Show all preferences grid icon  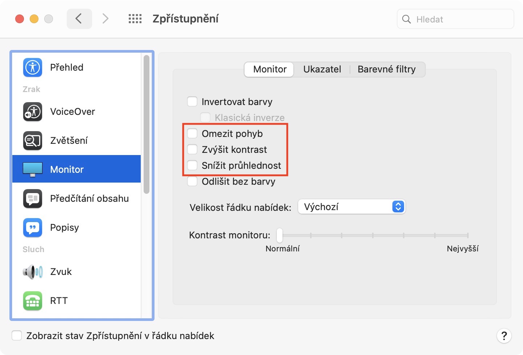point(135,19)
